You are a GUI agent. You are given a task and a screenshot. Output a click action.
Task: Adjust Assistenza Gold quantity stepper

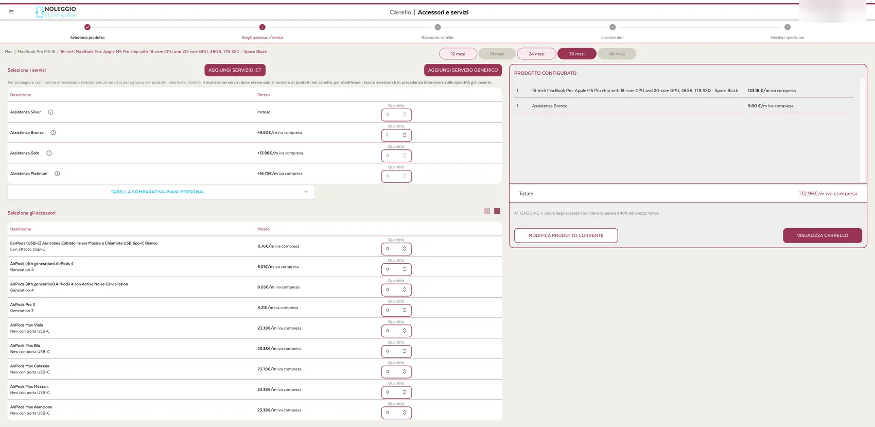(405, 156)
